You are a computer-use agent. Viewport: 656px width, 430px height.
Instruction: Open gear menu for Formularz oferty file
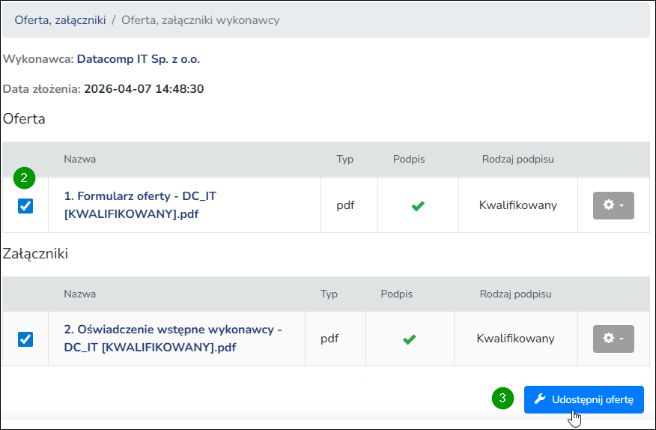coord(613,205)
